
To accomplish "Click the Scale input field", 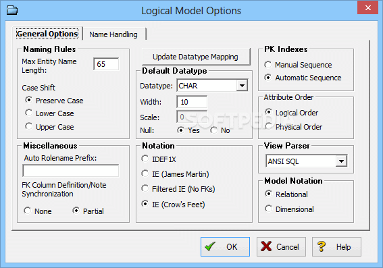I will pyautogui.click(x=192, y=117).
